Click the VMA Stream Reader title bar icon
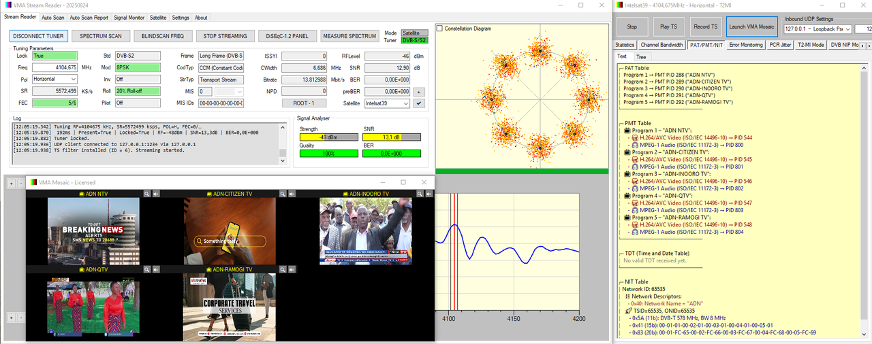The height and width of the screenshot is (344, 872). (7, 5)
